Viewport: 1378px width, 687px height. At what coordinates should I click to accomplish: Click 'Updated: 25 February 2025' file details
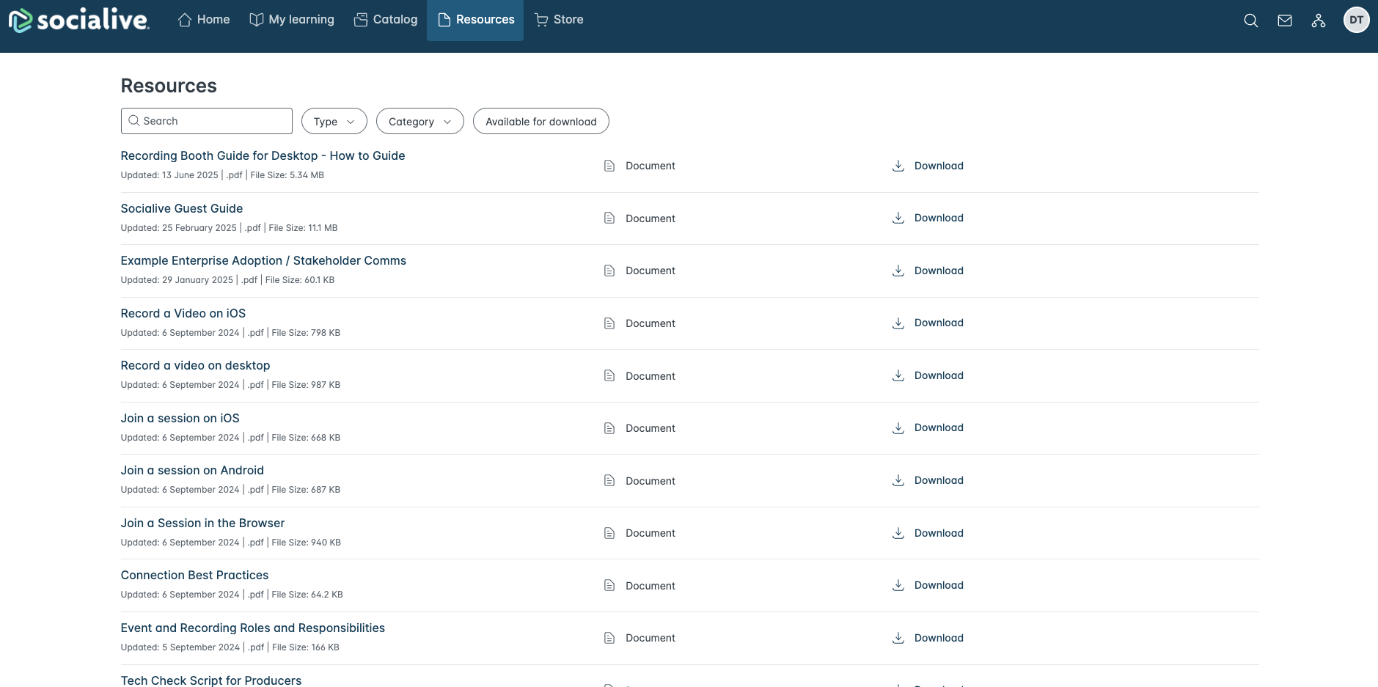229,228
